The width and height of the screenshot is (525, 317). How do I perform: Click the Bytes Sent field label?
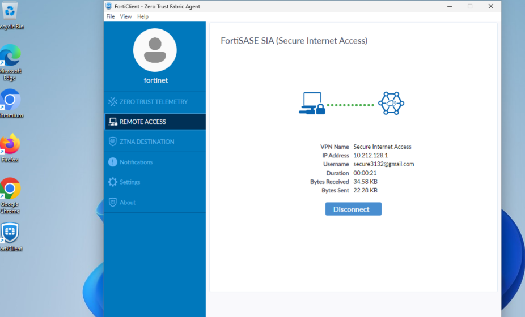(x=335, y=190)
